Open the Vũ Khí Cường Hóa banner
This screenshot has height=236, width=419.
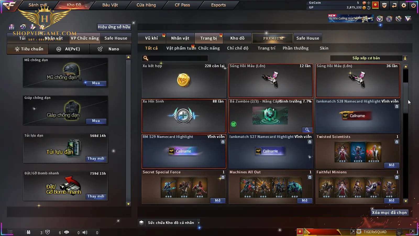tap(351, 18)
